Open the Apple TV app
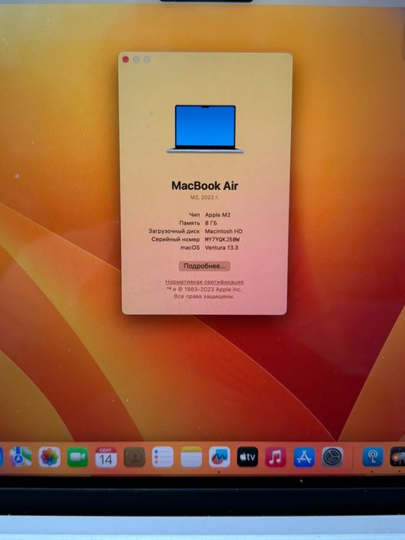Screen dimensions: 405x540 (x=248, y=457)
